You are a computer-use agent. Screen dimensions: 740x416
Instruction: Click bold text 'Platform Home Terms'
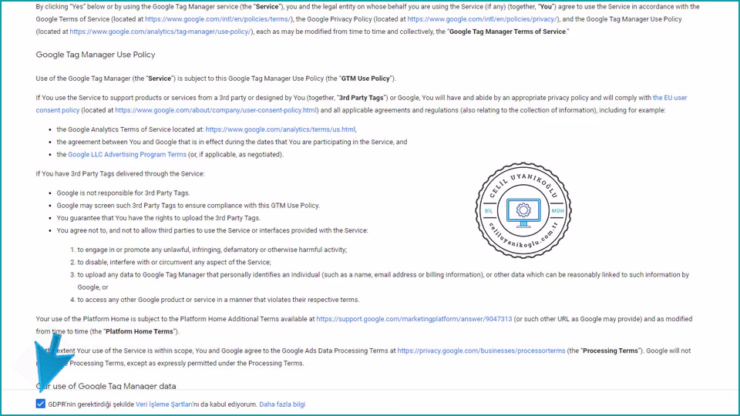coord(140,331)
